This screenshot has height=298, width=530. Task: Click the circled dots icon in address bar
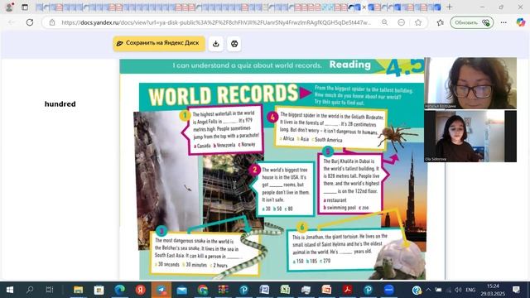pyautogui.click(x=401, y=22)
